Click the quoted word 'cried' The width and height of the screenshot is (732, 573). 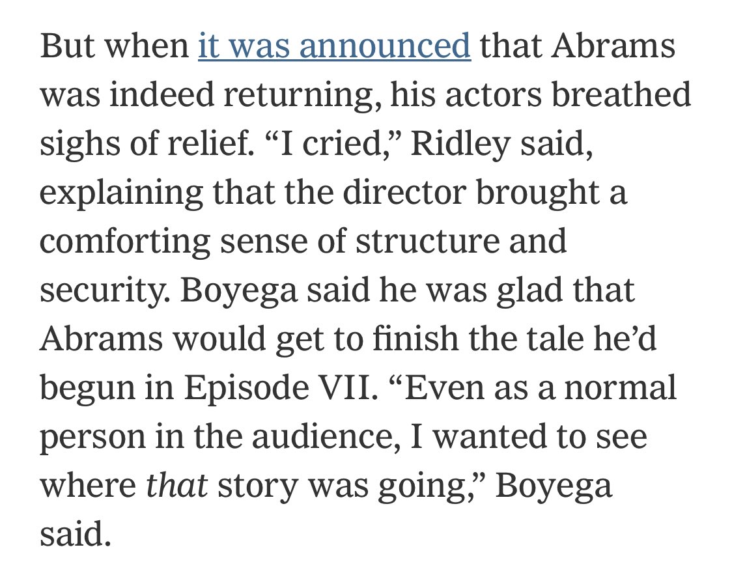343,143
